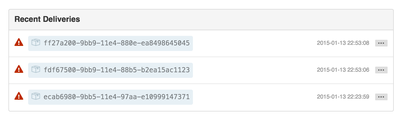
Task: Click the Recent Deliveries header
Action: coord(47,19)
